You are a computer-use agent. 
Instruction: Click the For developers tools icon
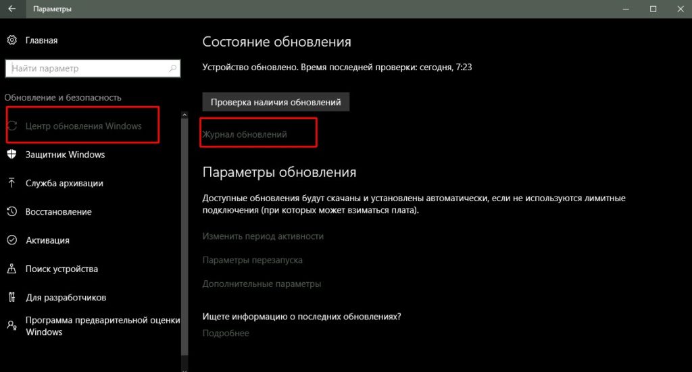11,297
